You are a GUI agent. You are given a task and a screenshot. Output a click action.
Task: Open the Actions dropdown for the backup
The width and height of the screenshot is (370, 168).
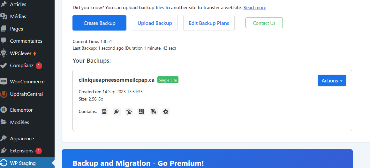tap(332, 80)
